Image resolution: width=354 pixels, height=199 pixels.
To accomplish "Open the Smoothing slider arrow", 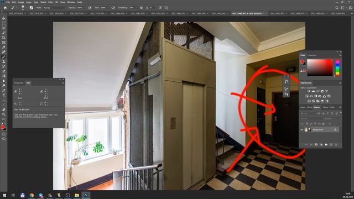I will (136, 8).
